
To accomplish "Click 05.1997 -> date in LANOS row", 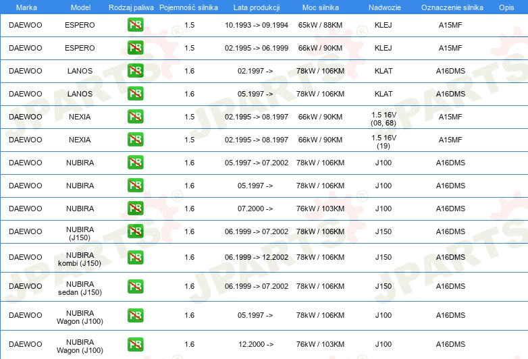I will click(x=255, y=94).
